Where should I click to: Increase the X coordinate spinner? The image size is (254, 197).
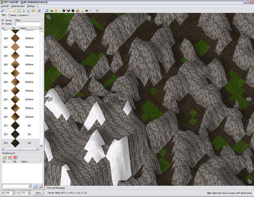click(x=14, y=191)
